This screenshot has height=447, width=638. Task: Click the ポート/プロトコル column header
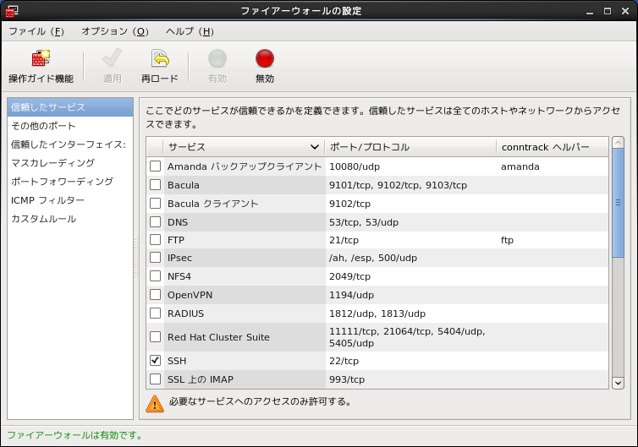(410, 147)
